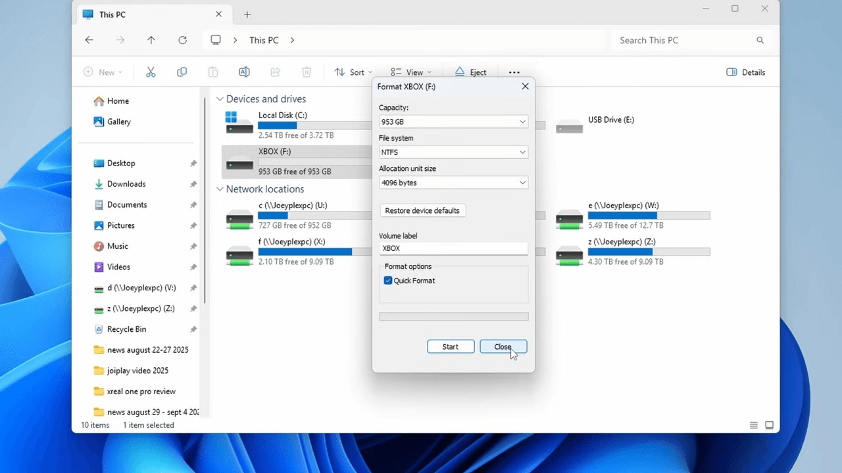Click the Share icon in toolbar
This screenshot has width=842, height=473.
pos(276,72)
